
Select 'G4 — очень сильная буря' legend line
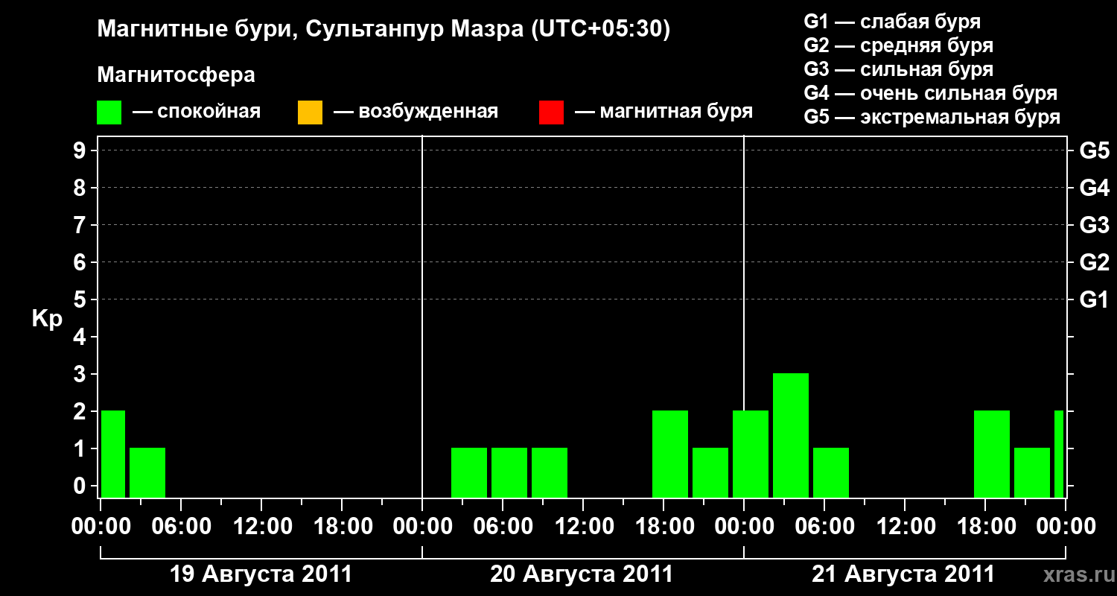[931, 93]
